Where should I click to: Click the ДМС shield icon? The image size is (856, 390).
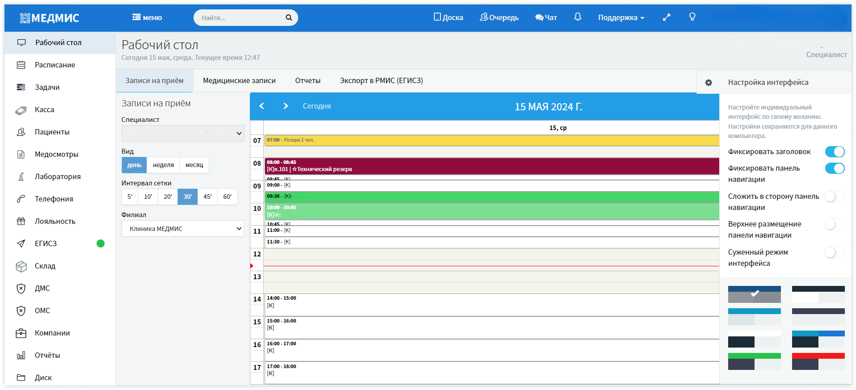(x=21, y=289)
